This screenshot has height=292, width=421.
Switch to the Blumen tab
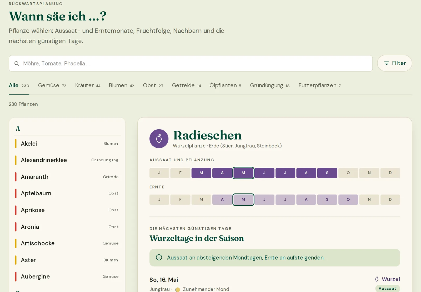(x=121, y=85)
